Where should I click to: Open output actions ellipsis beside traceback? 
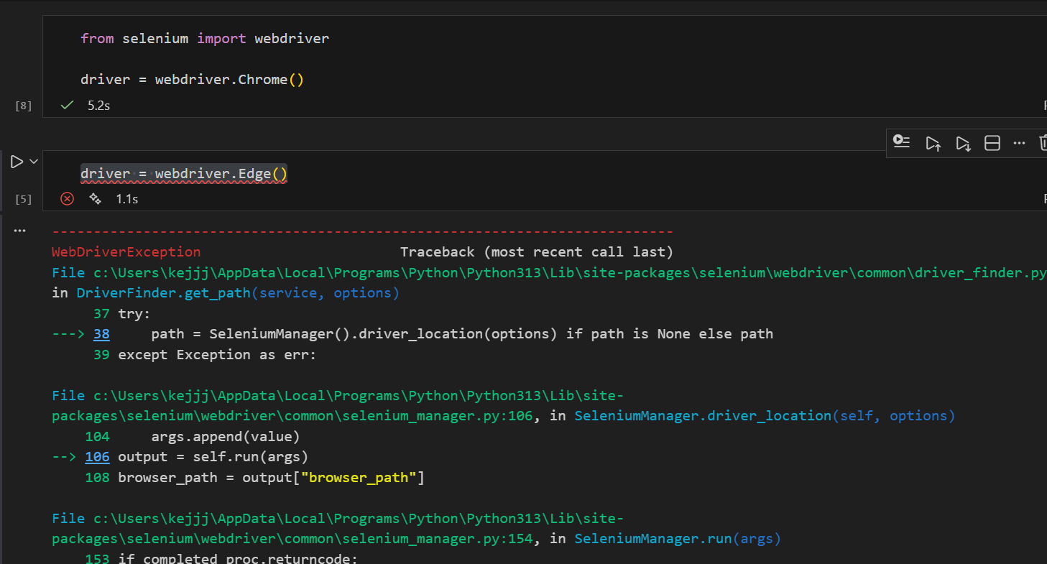20,231
